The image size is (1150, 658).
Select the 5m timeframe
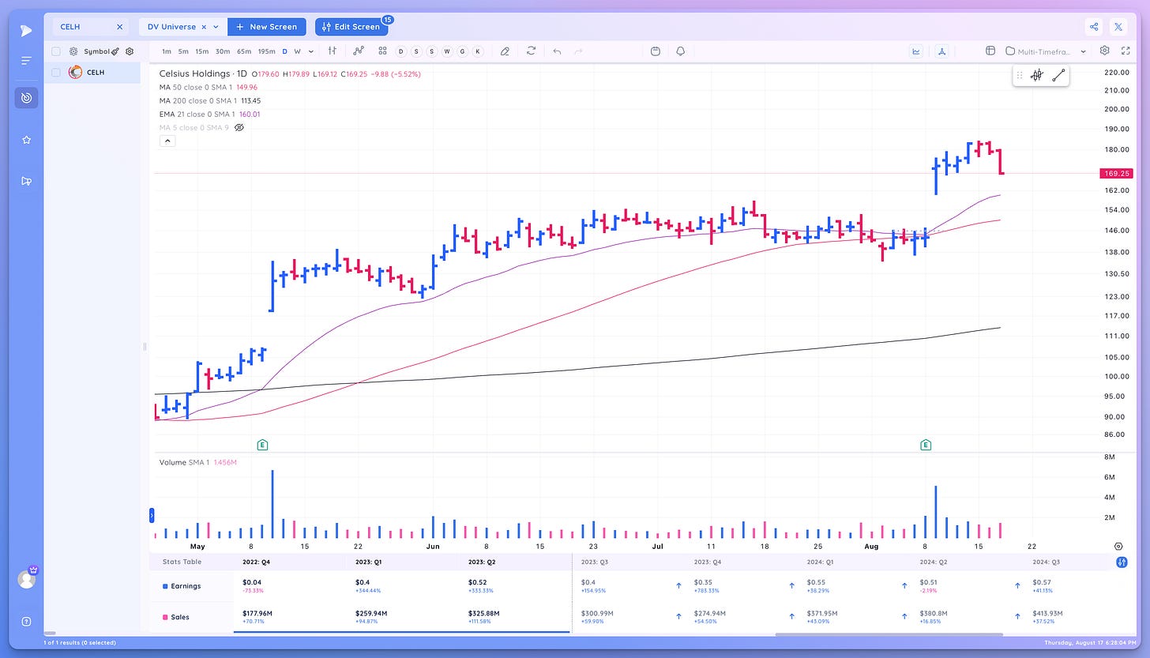click(183, 51)
